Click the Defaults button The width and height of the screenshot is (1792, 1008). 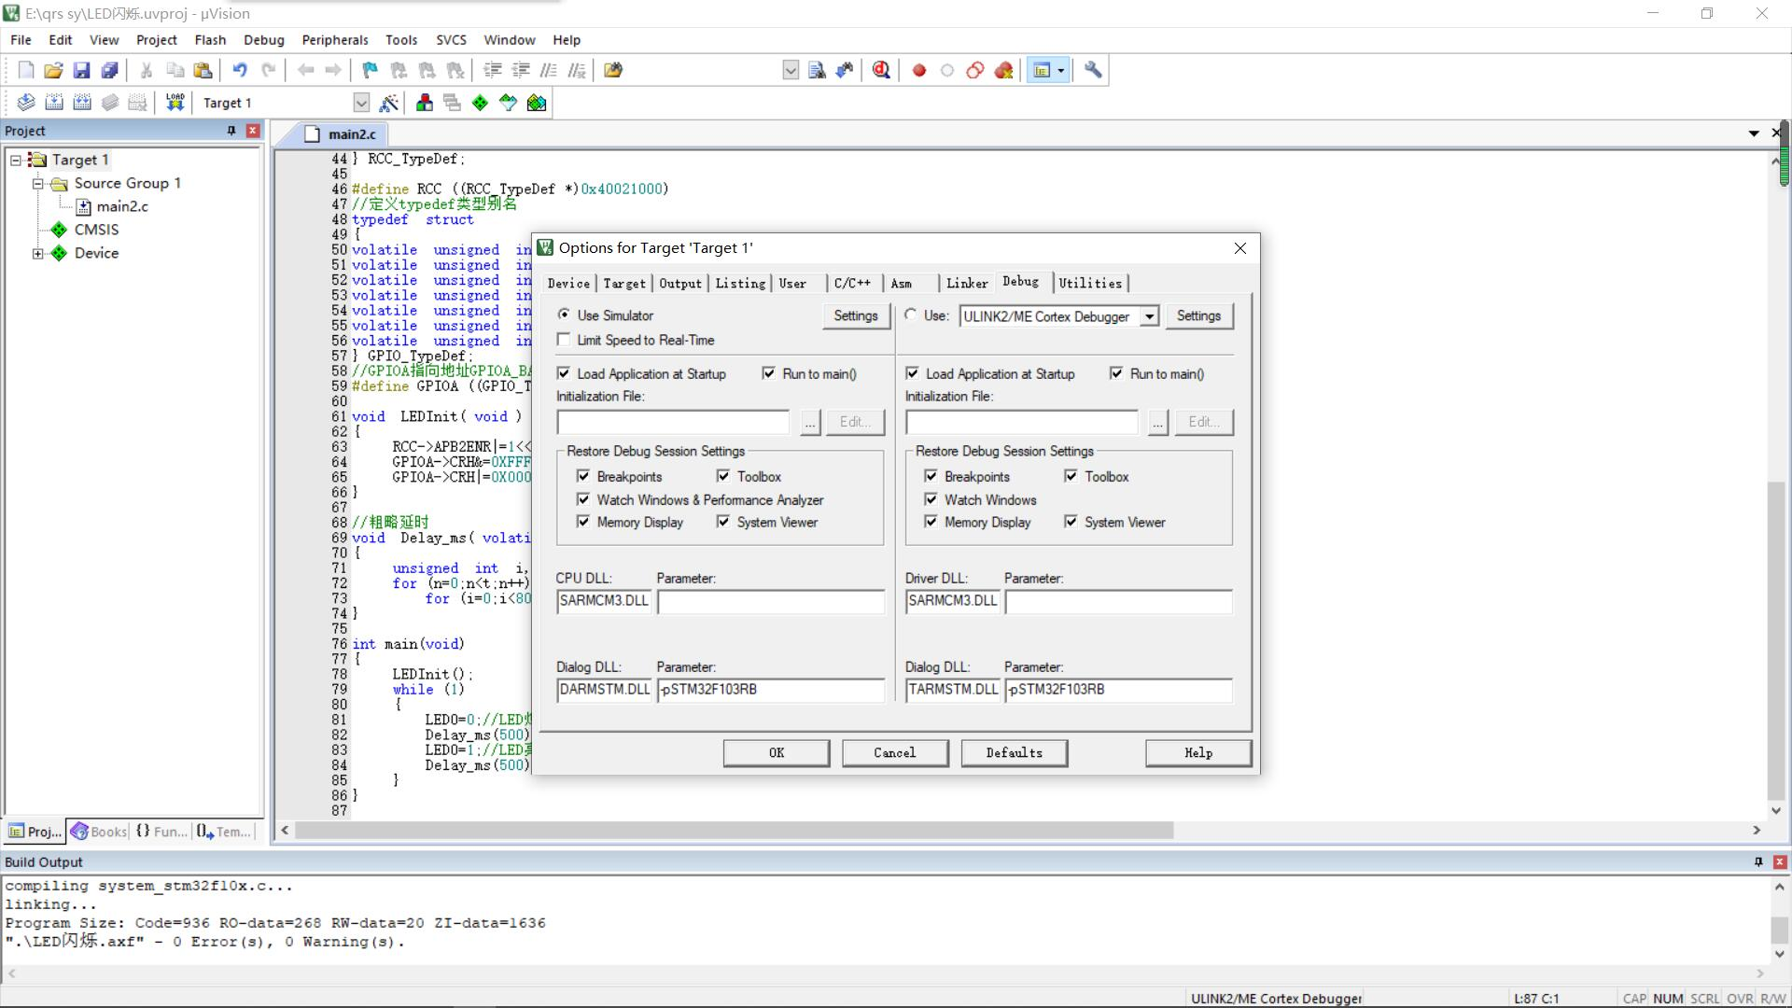1015,753
